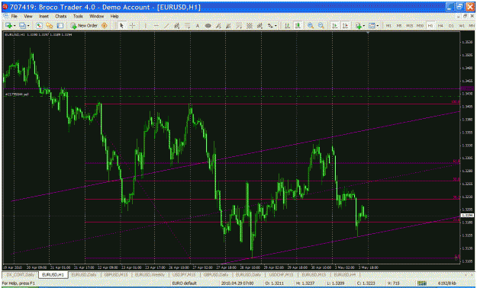Click the chart shift triangle marker
The image size is (477, 288).
tap(368, 32)
